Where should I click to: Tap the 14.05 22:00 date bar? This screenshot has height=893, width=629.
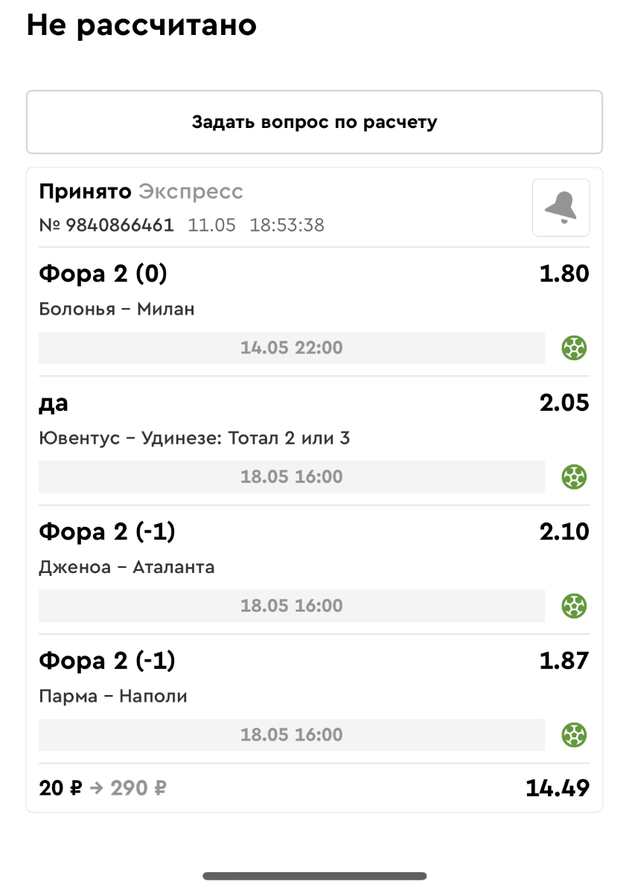click(x=291, y=348)
